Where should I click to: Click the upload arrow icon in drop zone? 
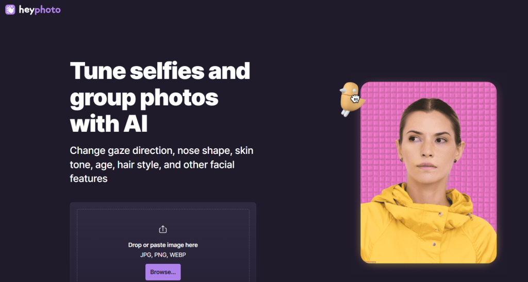pyautogui.click(x=162, y=229)
